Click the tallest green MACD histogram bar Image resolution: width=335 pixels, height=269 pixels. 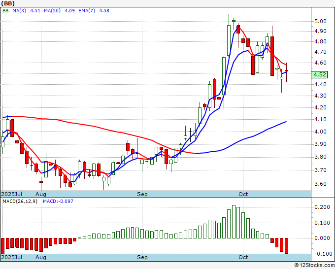(234, 222)
